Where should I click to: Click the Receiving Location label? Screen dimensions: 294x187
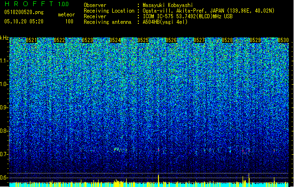(x=109, y=11)
